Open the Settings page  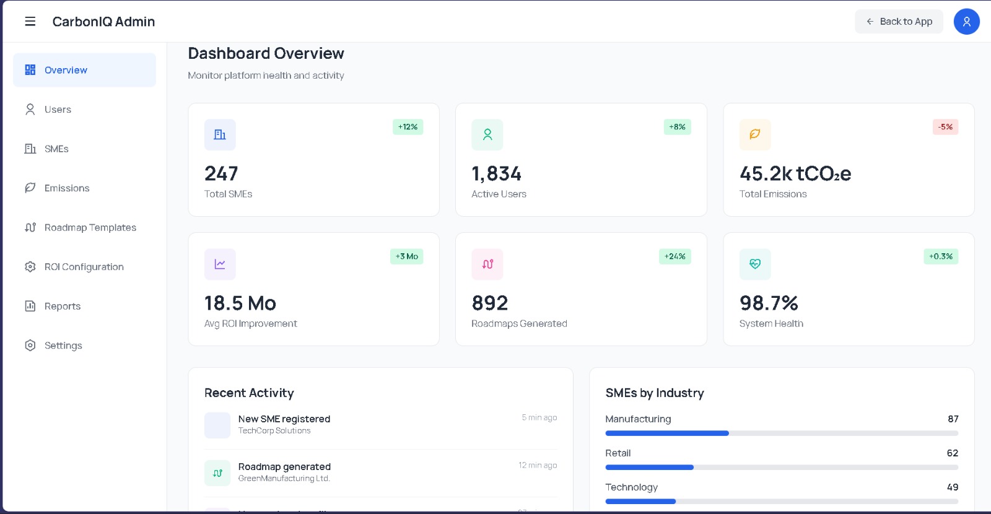click(x=84, y=346)
